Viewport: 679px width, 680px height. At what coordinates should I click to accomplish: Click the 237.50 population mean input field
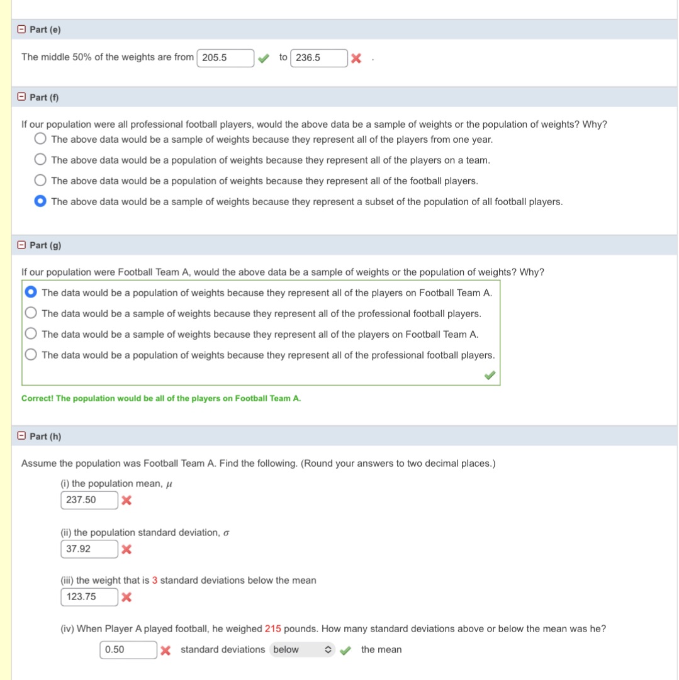point(89,500)
